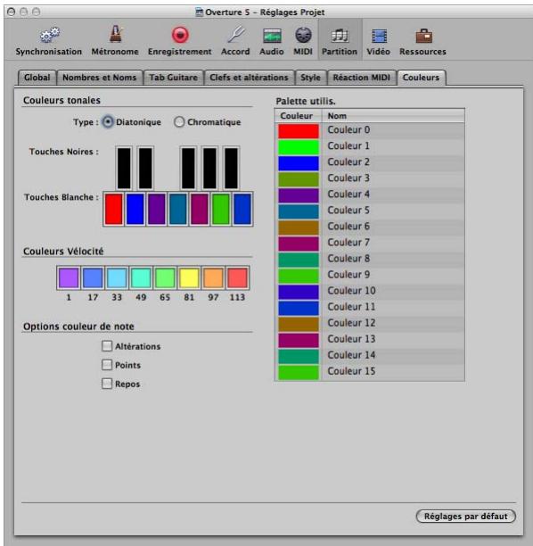Select the Couleur 12 name row

(393, 323)
